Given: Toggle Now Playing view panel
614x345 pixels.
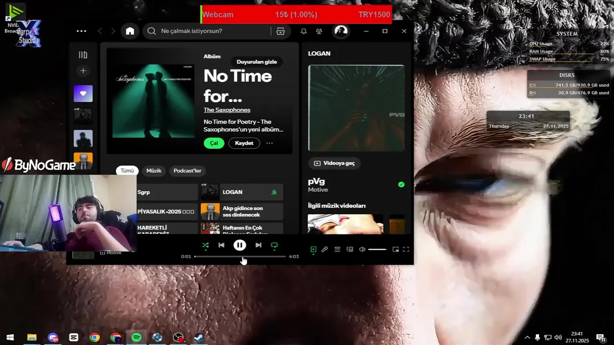Looking at the screenshot, I should coord(313,249).
